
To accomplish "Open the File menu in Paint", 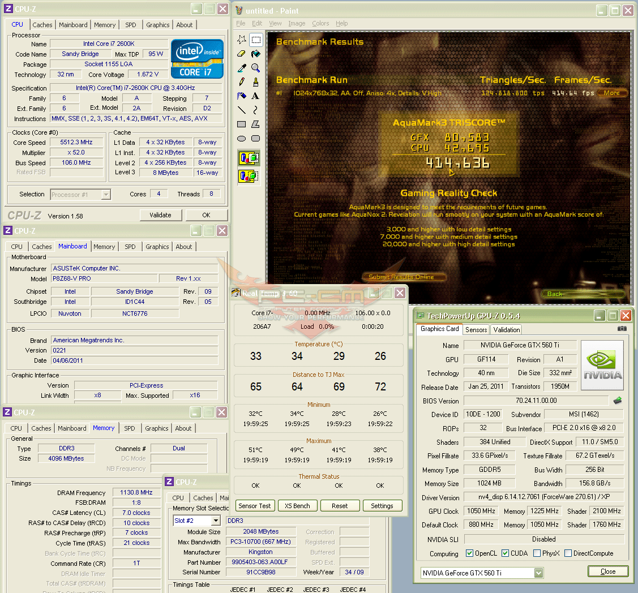I will tap(241, 23).
